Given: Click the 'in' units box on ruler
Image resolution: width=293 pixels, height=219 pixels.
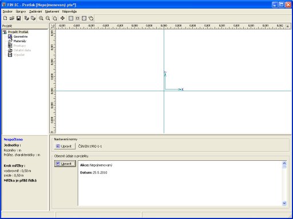Looking at the screenshot, I should 288,26.
